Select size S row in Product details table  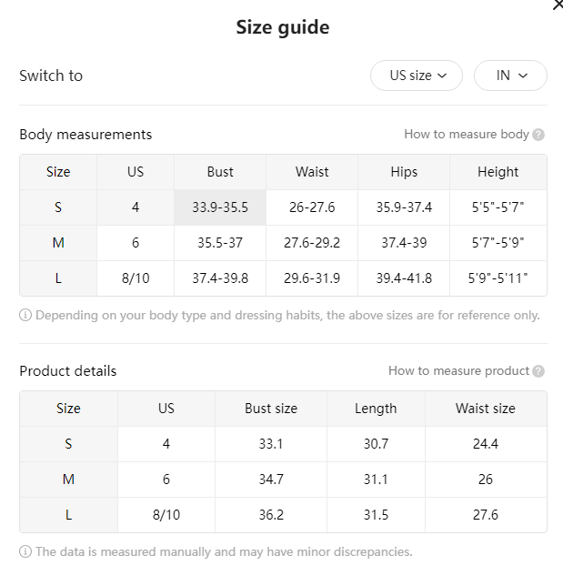pos(283,444)
